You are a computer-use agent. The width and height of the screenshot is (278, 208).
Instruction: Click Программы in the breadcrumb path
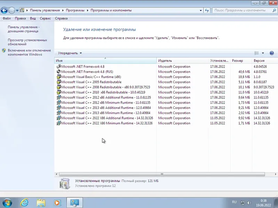coord(75,10)
